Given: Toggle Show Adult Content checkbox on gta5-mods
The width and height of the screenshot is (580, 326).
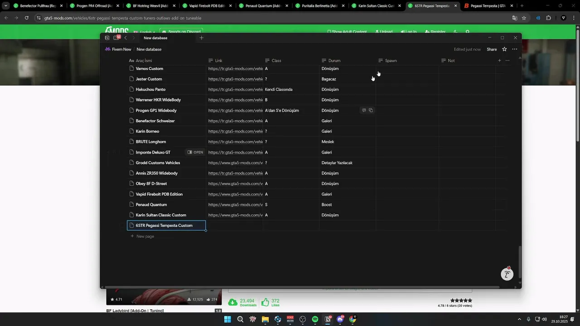Looking at the screenshot, I should click(329, 32).
